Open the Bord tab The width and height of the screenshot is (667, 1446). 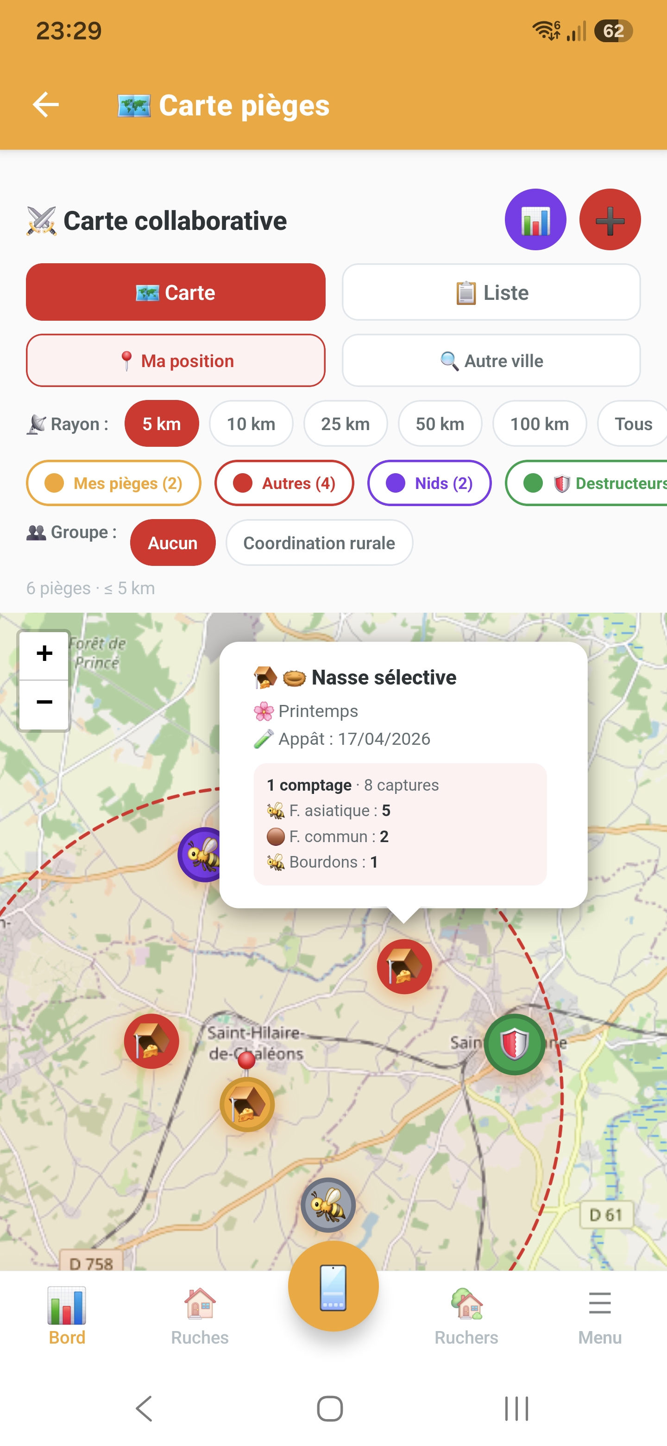(x=67, y=1316)
